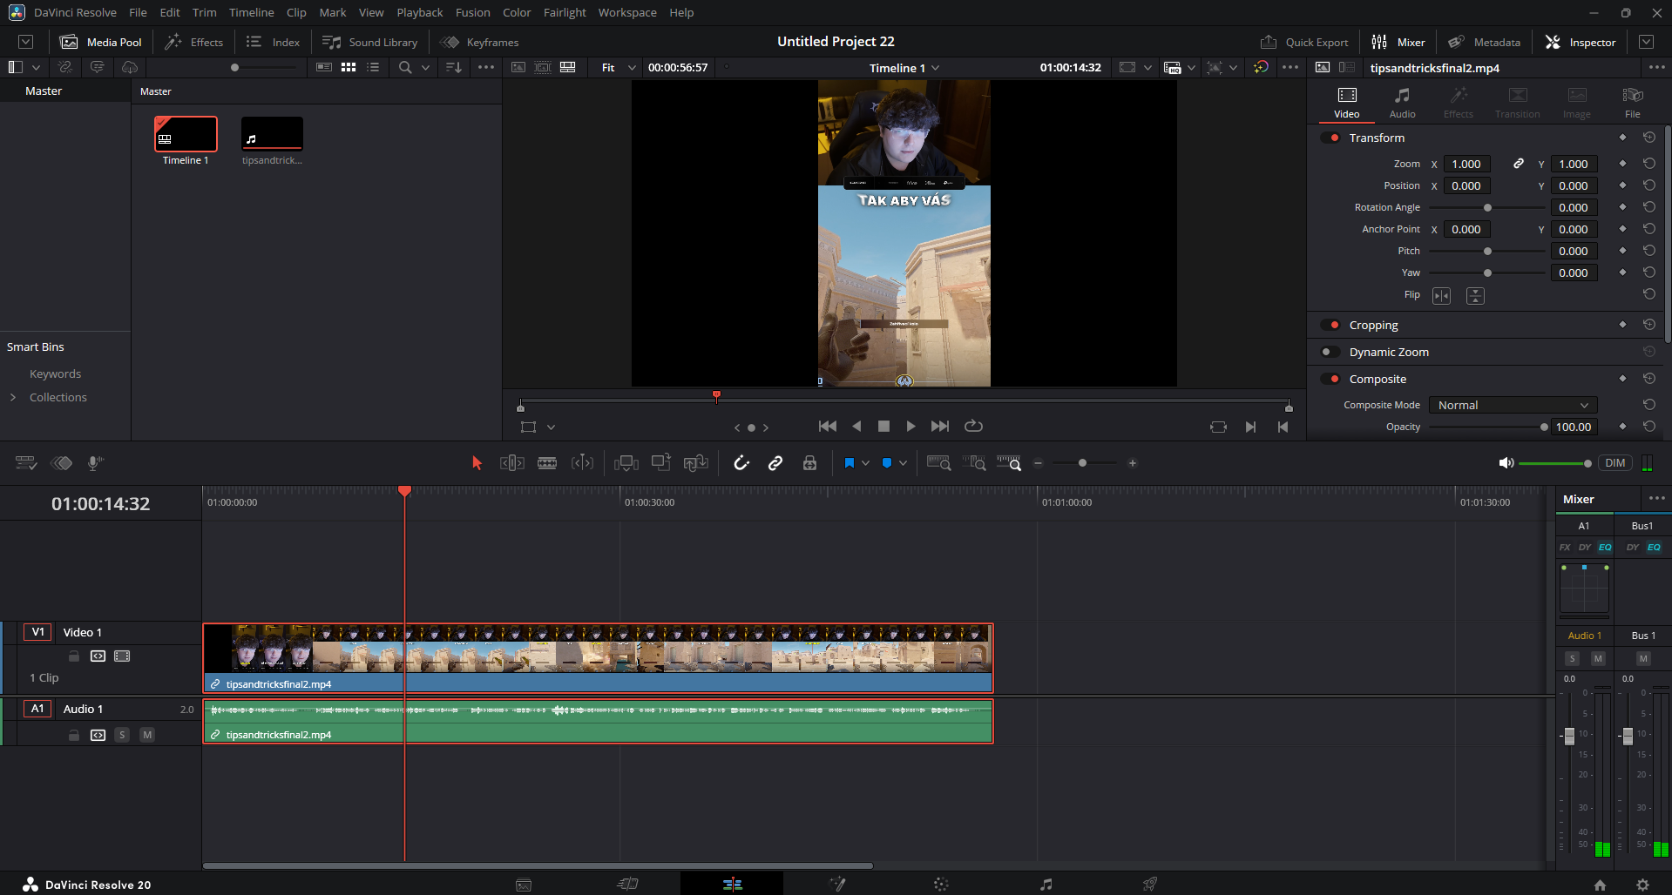Adjust the Opacity slider

(x=1487, y=427)
